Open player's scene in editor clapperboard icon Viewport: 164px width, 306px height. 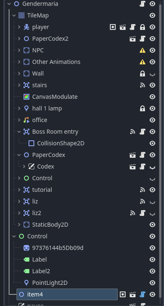point(123,27)
